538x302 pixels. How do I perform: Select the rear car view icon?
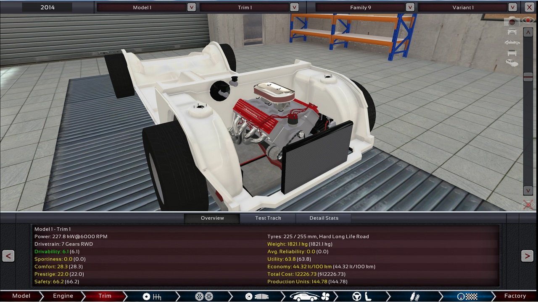pyautogui.click(x=512, y=52)
